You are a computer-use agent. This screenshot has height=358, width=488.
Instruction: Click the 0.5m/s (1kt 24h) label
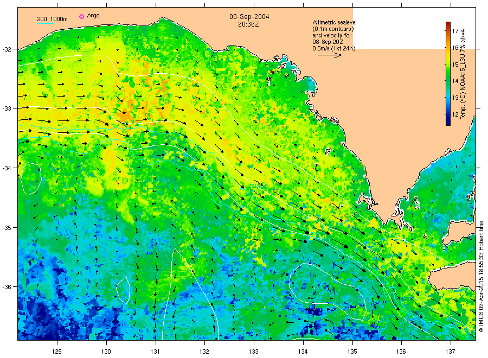(x=333, y=48)
